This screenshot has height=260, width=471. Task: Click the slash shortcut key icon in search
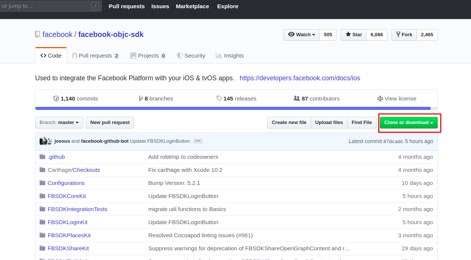(95, 6)
